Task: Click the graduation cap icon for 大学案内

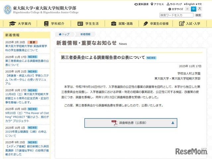Action: [x=13, y=24]
